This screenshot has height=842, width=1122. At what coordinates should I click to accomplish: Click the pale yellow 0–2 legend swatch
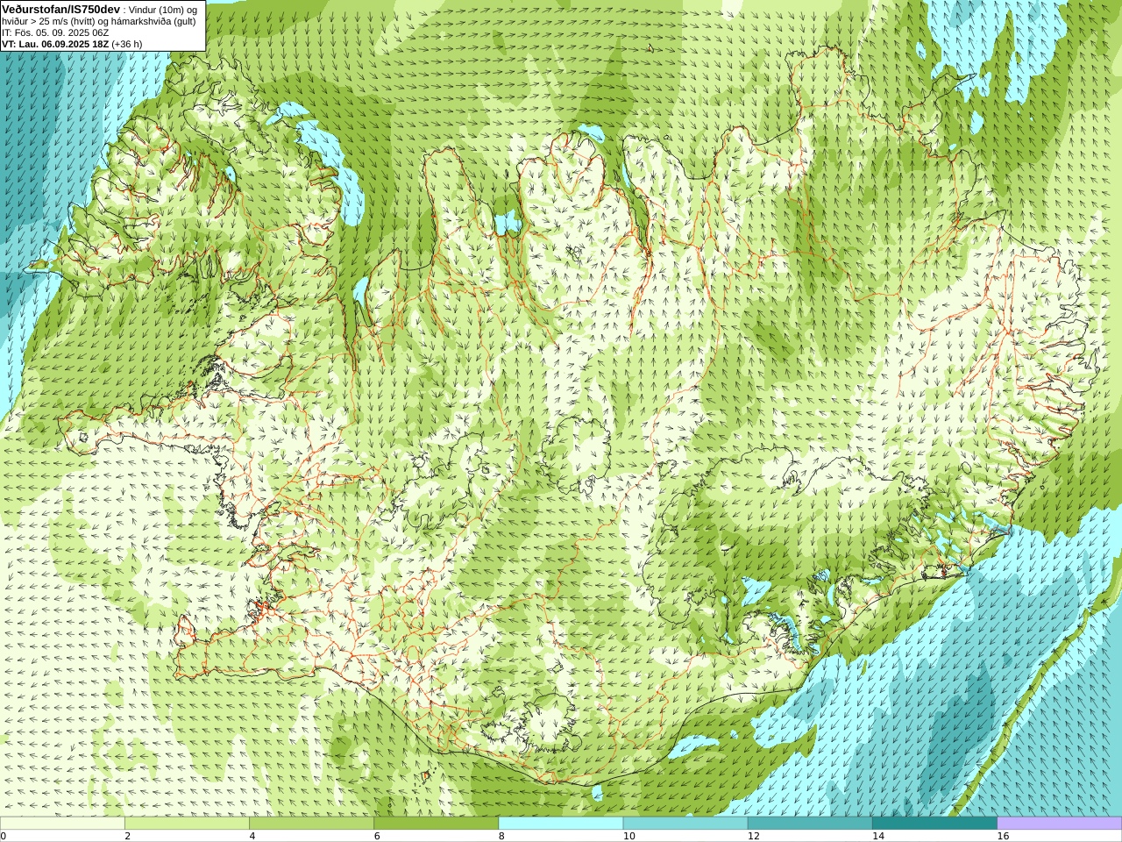[62, 824]
